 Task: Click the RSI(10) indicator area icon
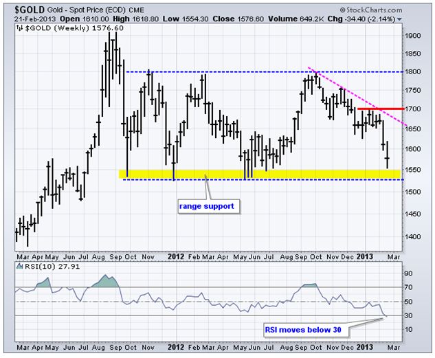[x=19, y=267]
